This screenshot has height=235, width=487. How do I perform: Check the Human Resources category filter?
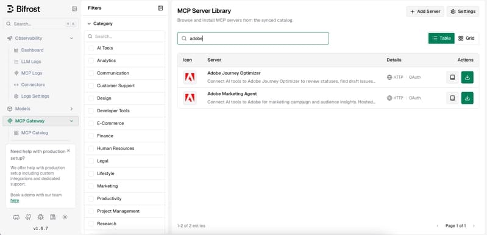(x=91, y=148)
